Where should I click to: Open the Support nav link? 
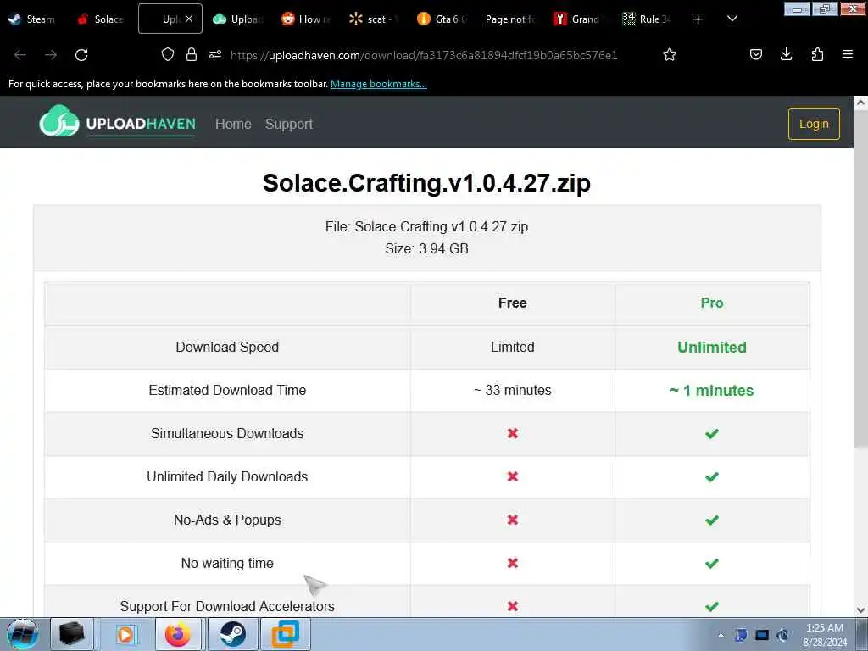[x=289, y=124]
